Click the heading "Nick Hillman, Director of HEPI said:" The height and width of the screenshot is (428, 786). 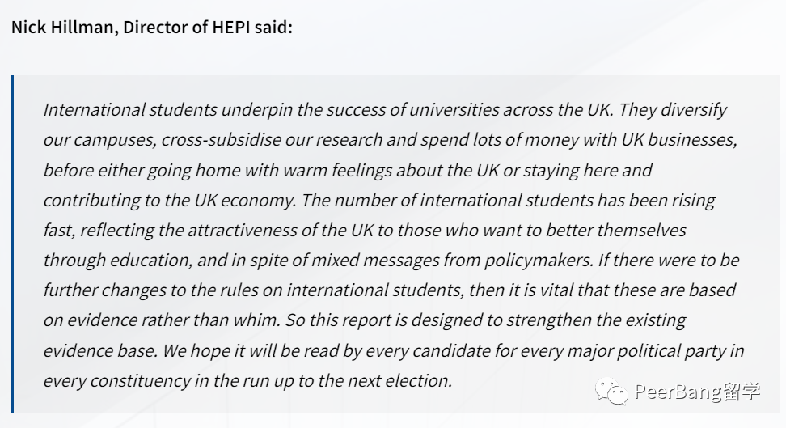(x=152, y=27)
